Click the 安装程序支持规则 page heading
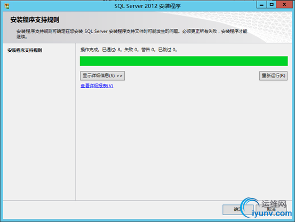This screenshot has width=295, height=222. [35, 20]
